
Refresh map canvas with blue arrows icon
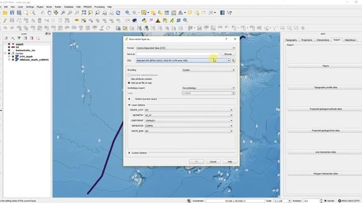[118, 13]
